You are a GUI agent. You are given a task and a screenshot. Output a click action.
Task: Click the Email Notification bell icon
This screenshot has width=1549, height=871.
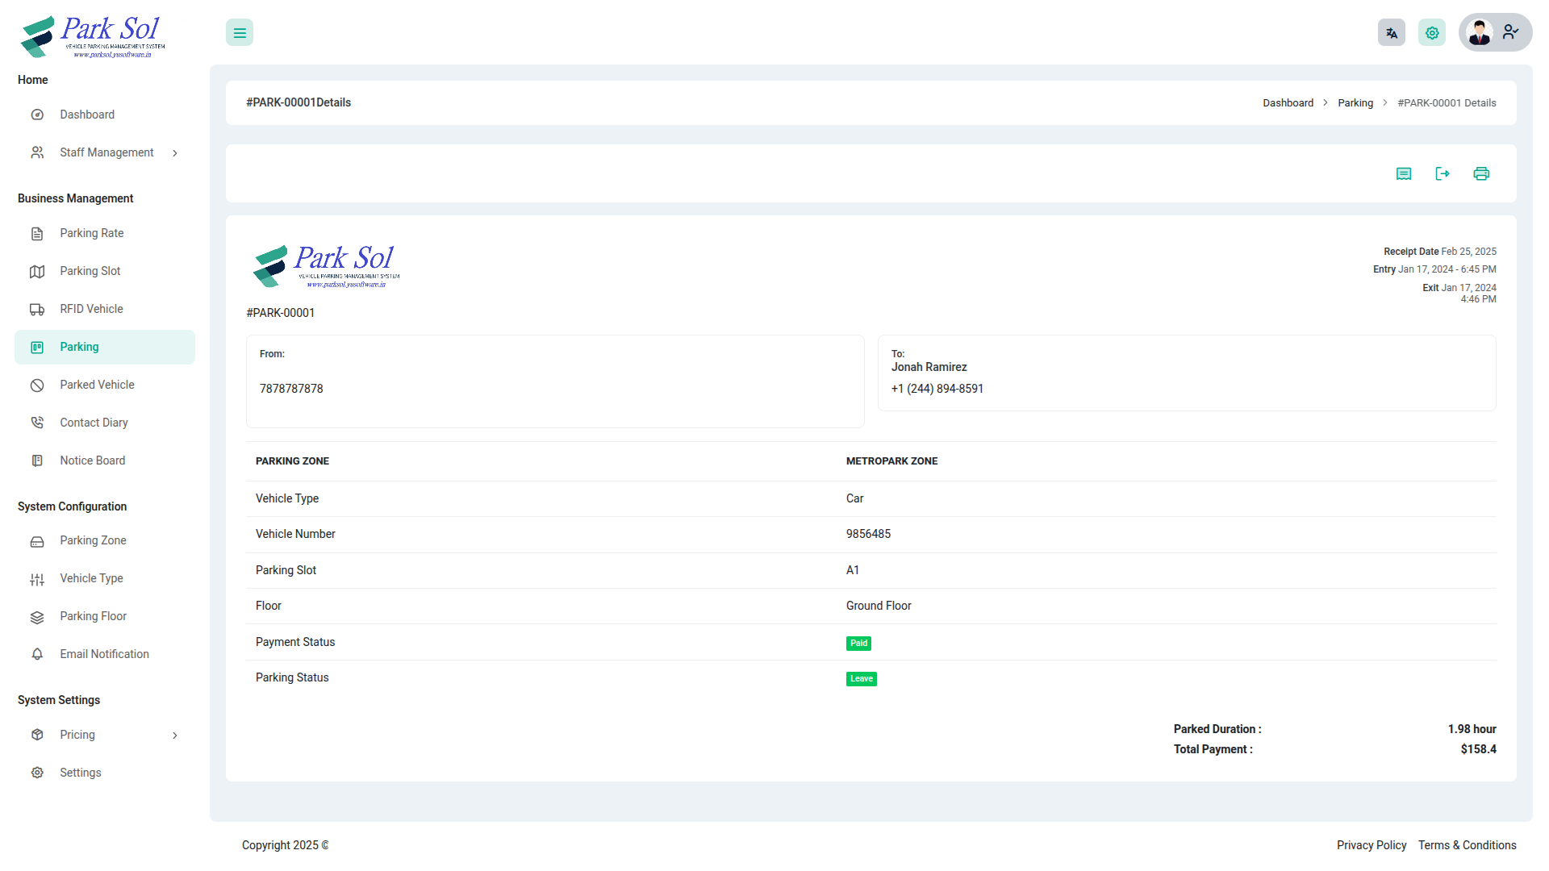(x=37, y=654)
